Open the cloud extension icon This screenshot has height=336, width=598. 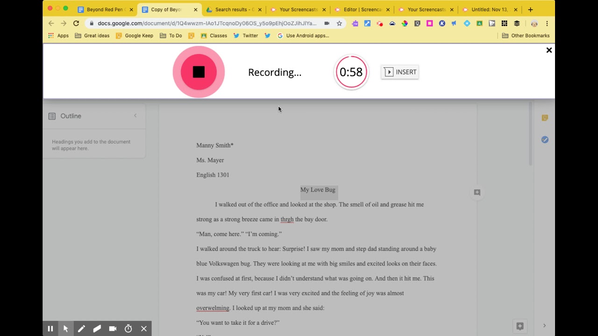click(392, 23)
